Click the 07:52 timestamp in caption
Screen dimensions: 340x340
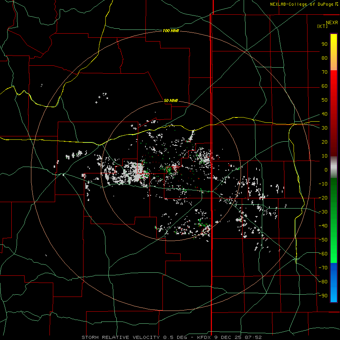click(x=253, y=337)
